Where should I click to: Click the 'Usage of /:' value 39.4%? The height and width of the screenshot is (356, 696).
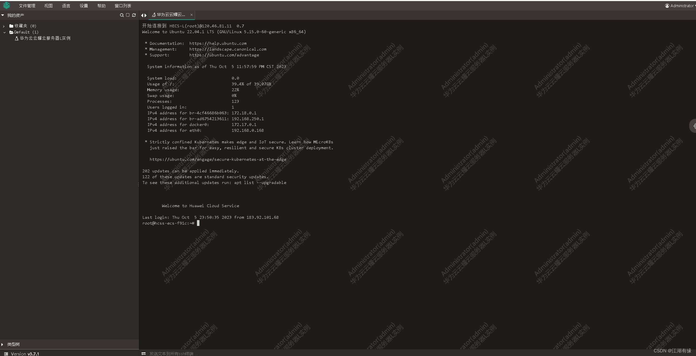pyautogui.click(x=238, y=84)
